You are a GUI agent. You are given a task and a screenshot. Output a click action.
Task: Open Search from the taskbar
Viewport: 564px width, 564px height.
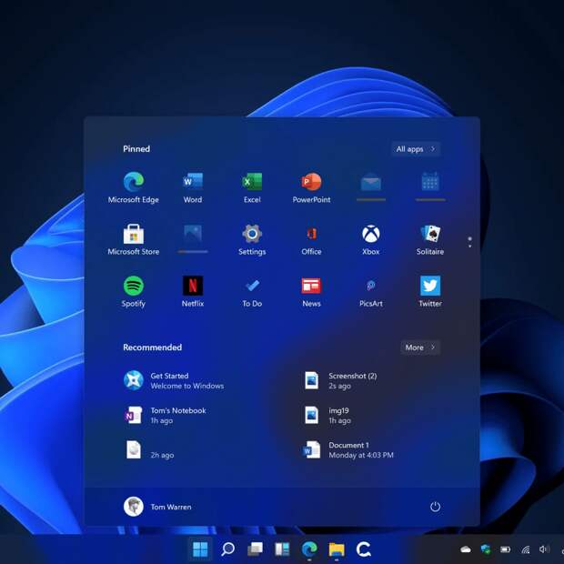coord(228,549)
